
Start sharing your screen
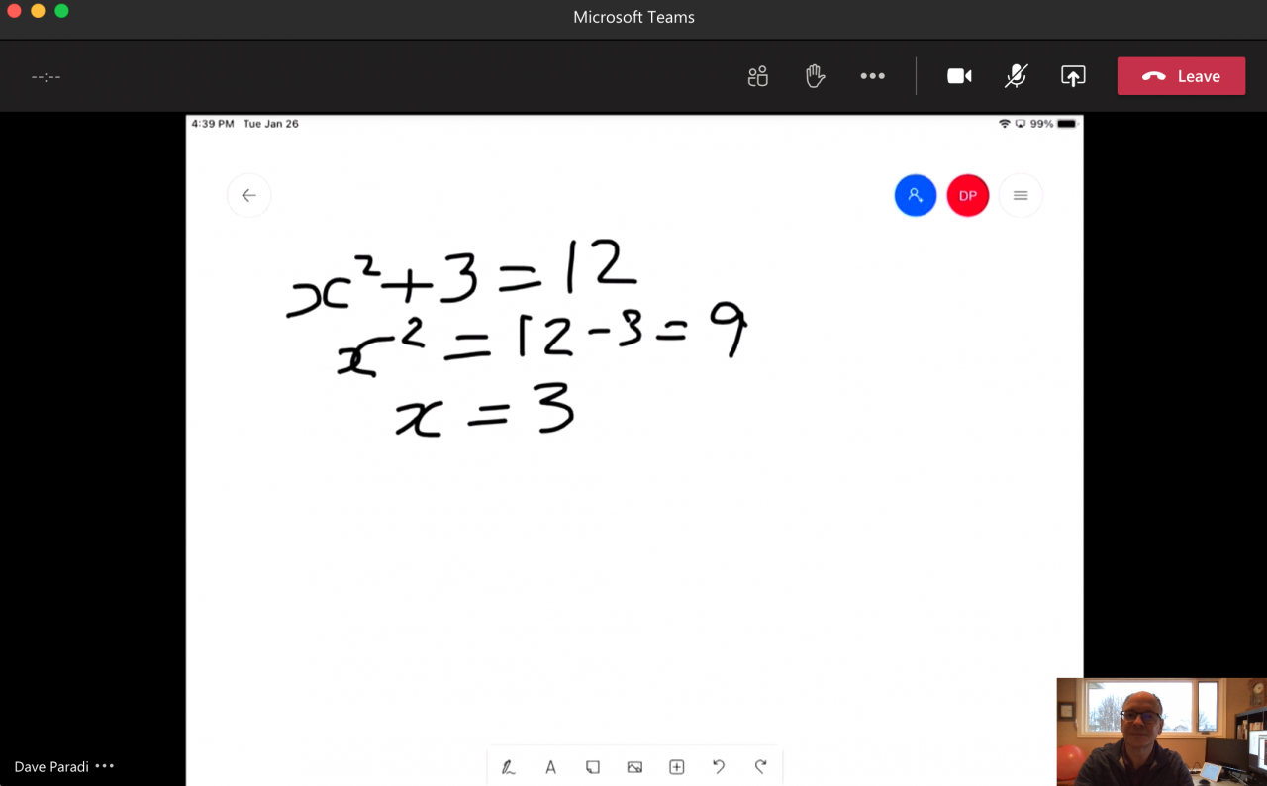tap(1073, 75)
